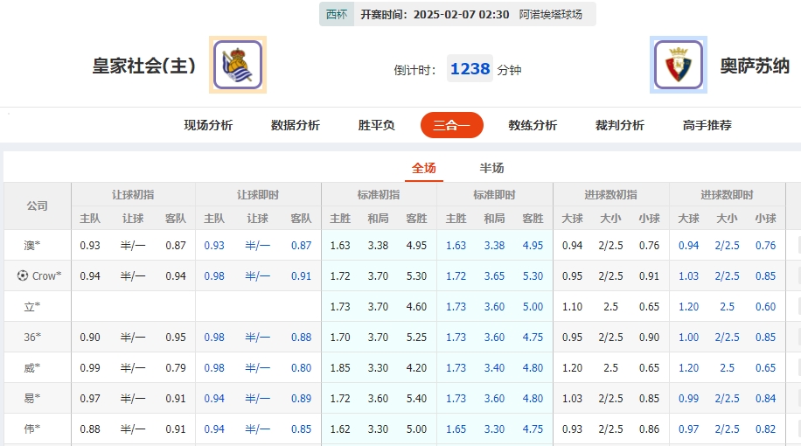Viewport: 801px width, 446px height.
Task: Click the 澳* company row name
Action: (32, 246)
